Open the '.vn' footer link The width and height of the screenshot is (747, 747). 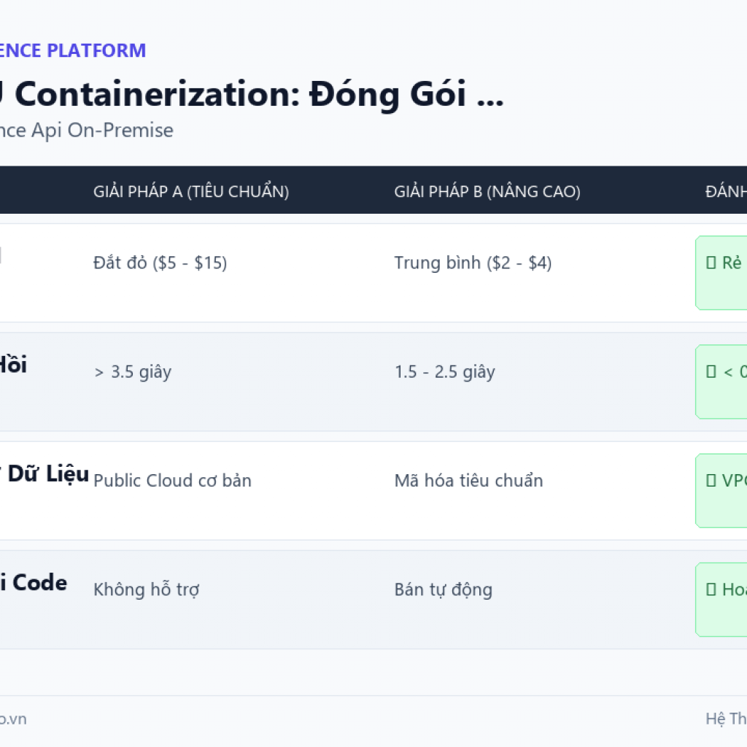(13, 719)
